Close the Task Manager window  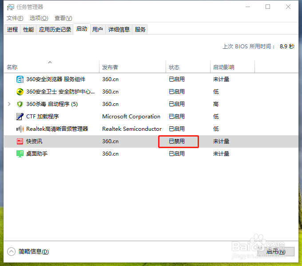288,7
